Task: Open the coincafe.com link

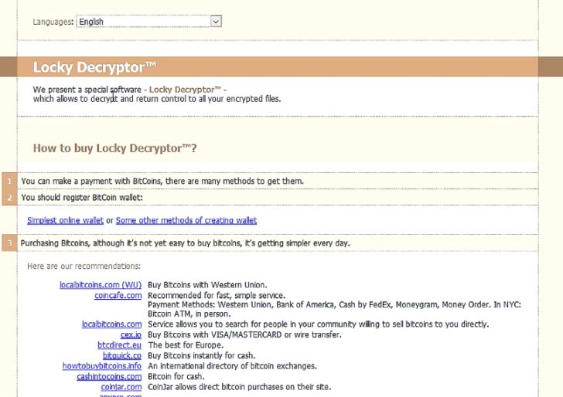Action: click(118, 295)
